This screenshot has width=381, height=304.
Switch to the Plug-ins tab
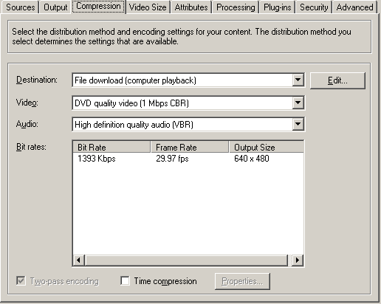(277, 7)
